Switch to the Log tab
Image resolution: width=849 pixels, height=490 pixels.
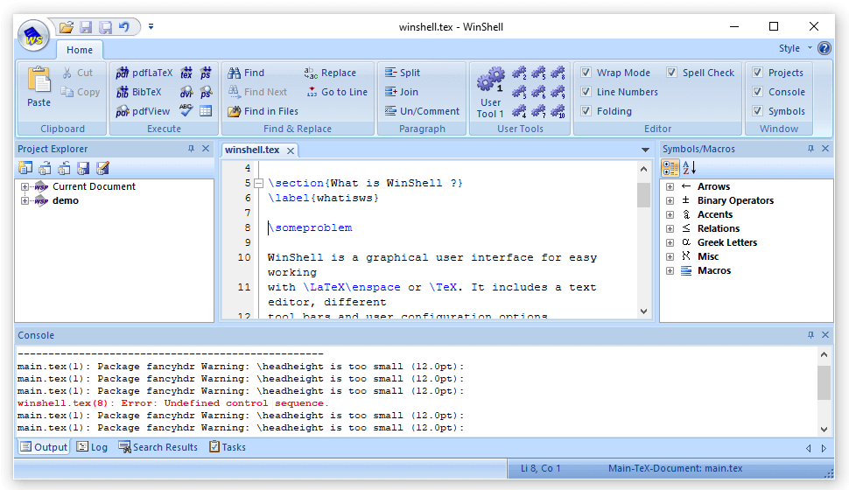pyautogui.click(x=92, y=447)
